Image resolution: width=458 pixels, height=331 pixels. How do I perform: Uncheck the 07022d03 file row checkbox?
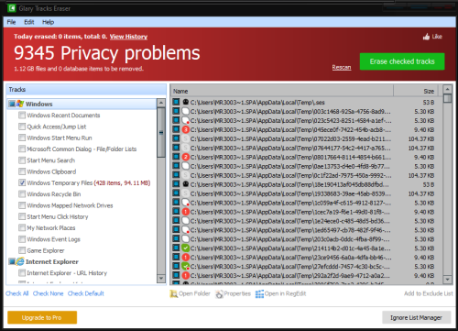176,138
